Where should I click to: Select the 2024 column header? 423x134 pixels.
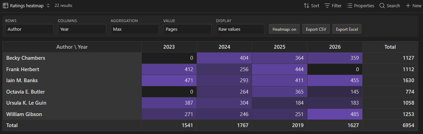click(224, 47)
